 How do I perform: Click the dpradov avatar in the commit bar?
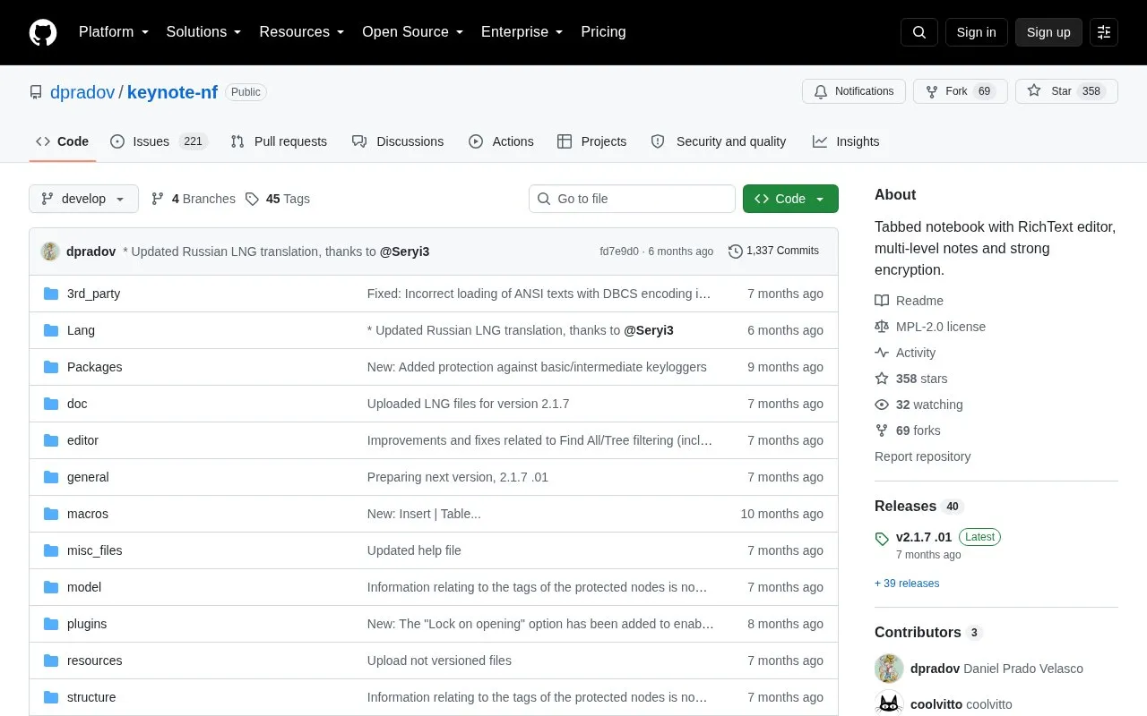coord(50,251)
